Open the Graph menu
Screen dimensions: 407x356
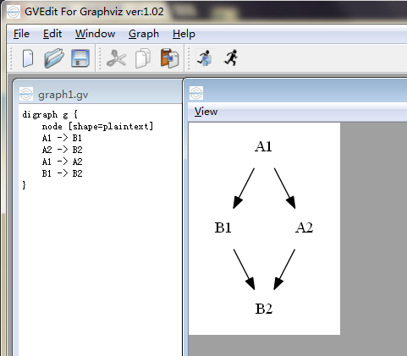tap(144, 34)
